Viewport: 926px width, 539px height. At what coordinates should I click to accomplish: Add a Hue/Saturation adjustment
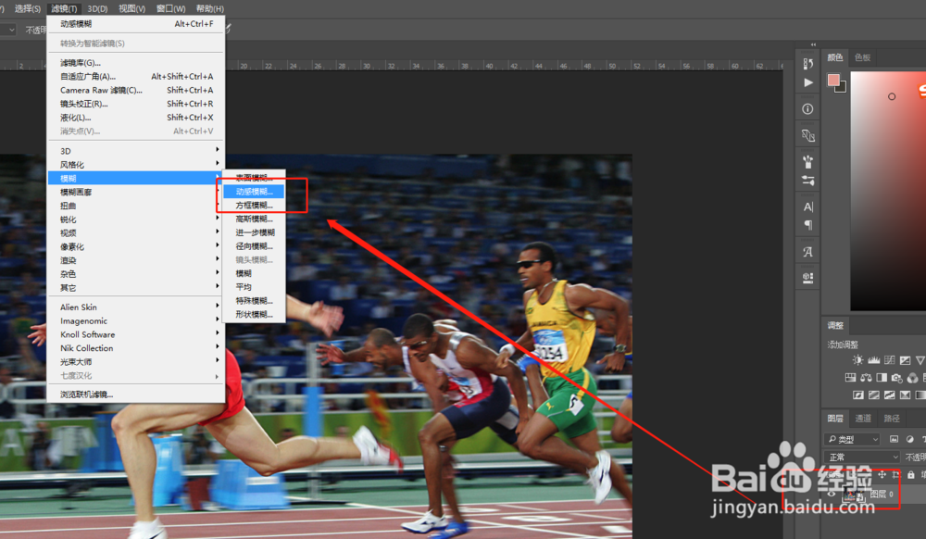coord(850,377)
